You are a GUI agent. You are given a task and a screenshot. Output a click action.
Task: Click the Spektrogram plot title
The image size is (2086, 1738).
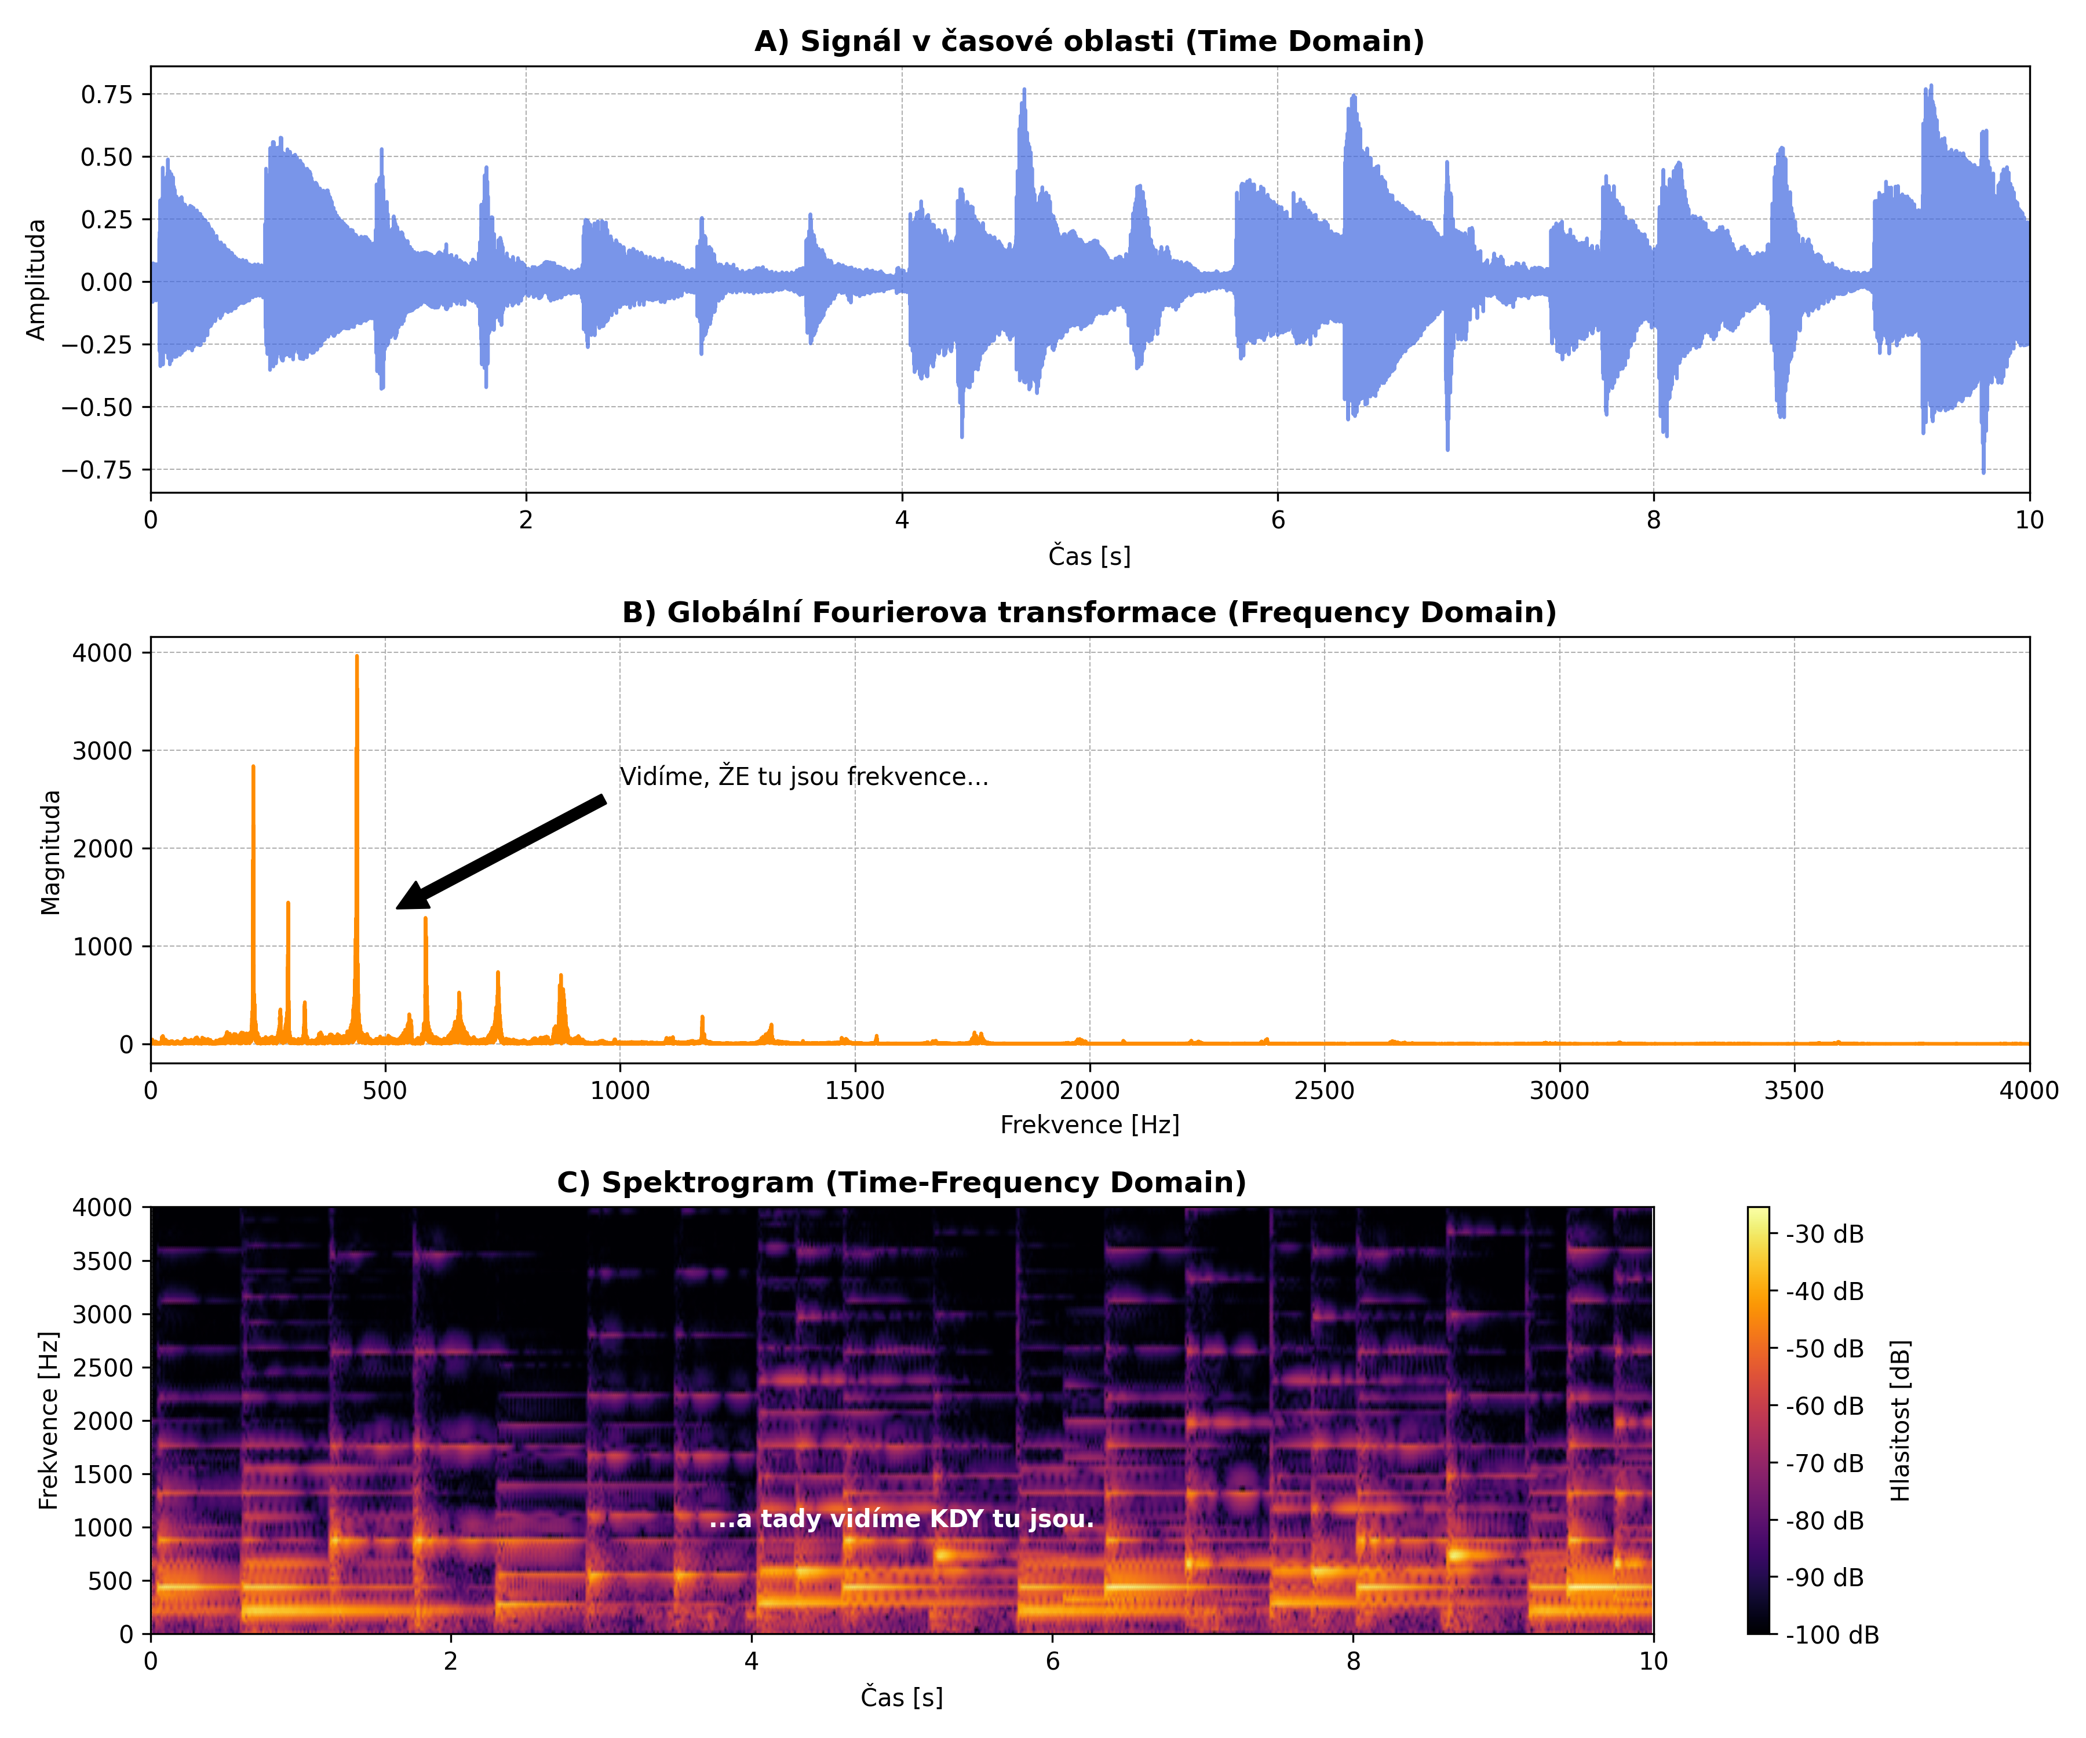(x=901, y=1182)
